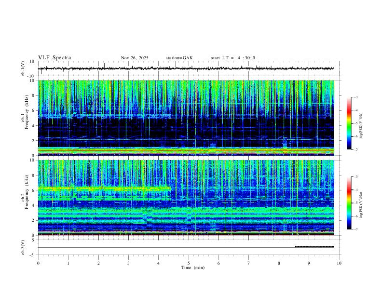
Task: Click the ch.2 spectrogram panel
Action: [186, 198]
